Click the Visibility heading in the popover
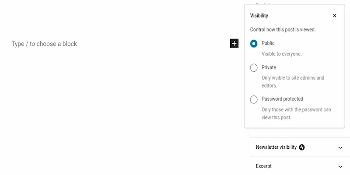The height and width of the screenshot is (175, 350). [x=259, y=16]
